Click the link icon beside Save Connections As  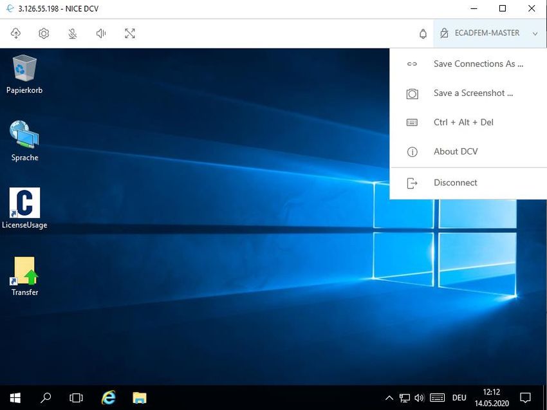pos(412,64)
